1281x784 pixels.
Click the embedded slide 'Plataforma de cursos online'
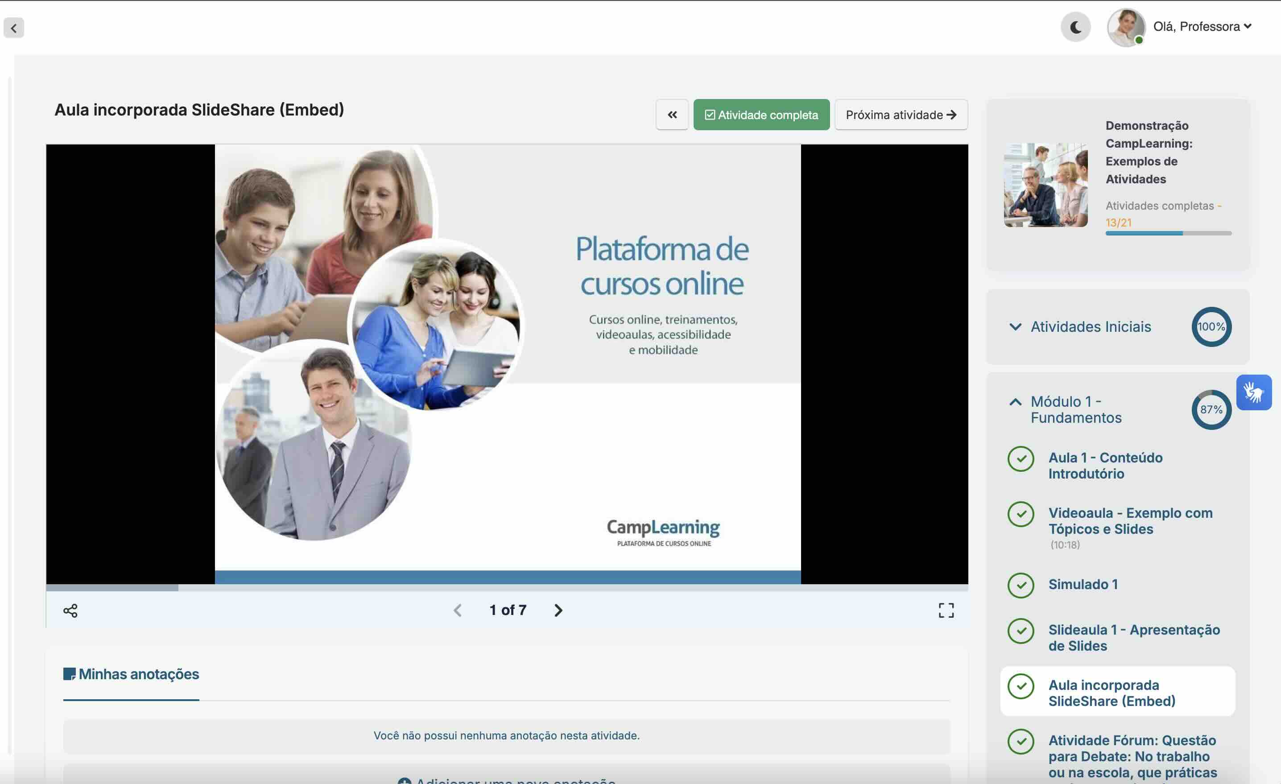point(508,364)
